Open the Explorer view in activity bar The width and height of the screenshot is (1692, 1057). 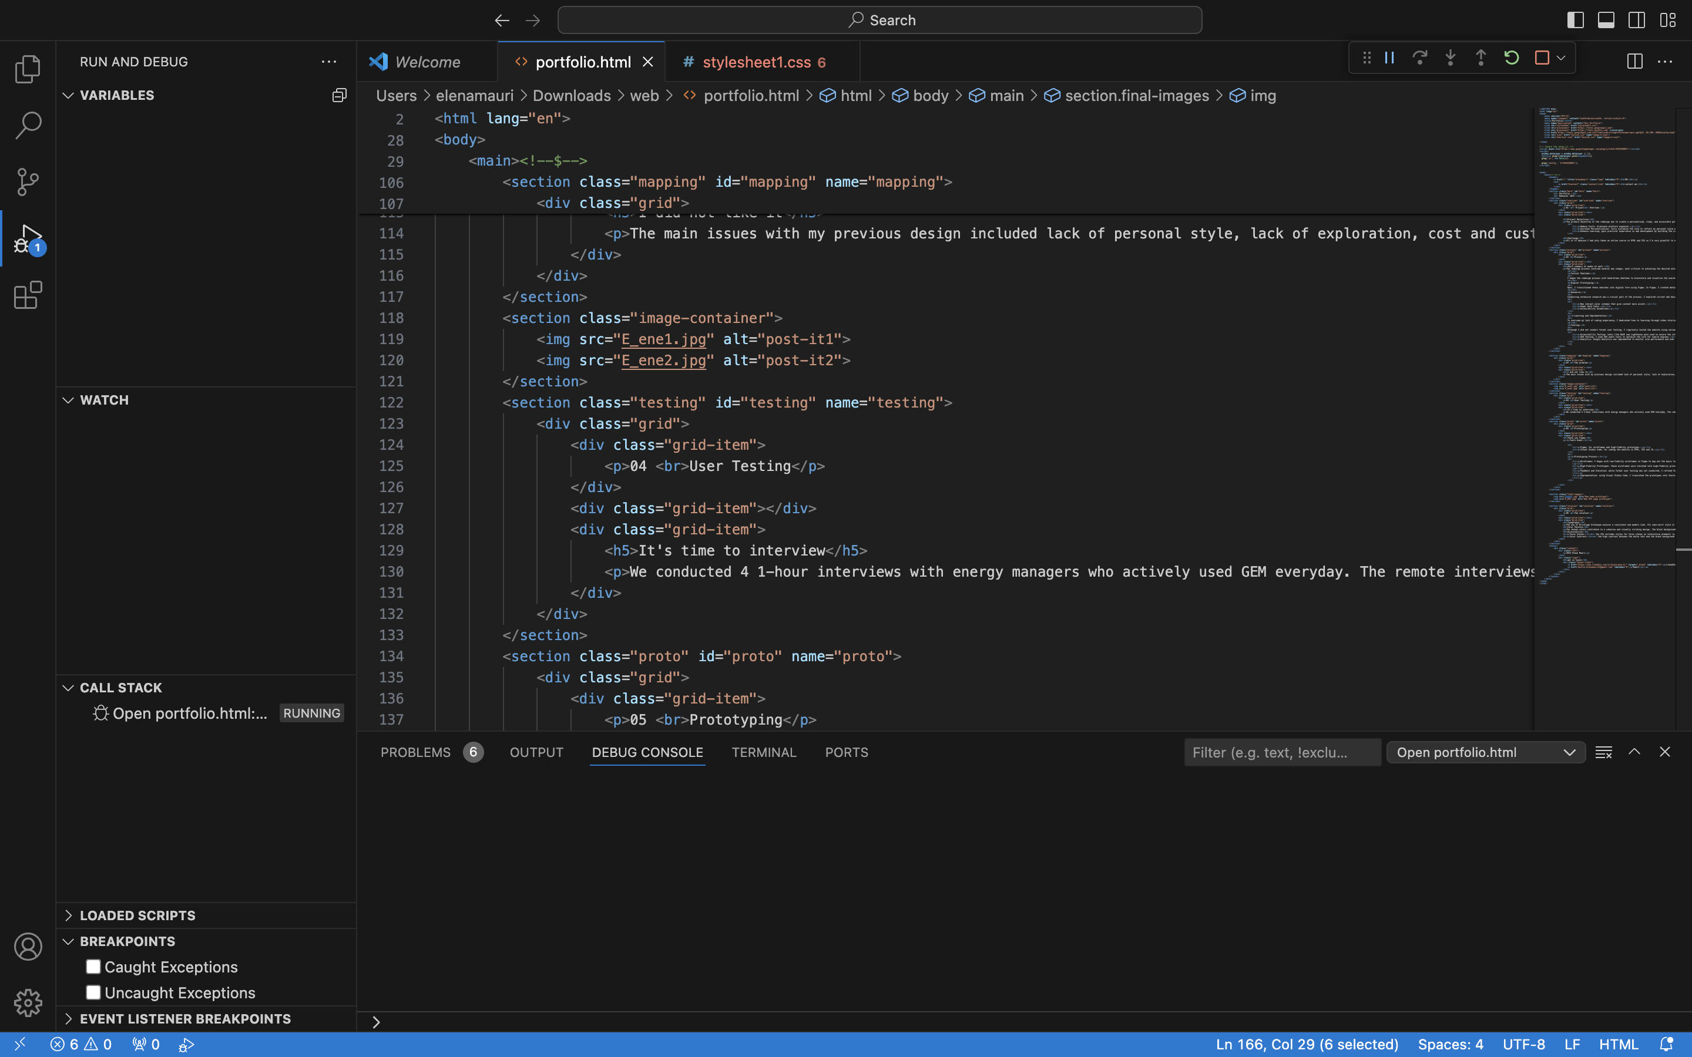pyautogui.click(x=28, y=69)
